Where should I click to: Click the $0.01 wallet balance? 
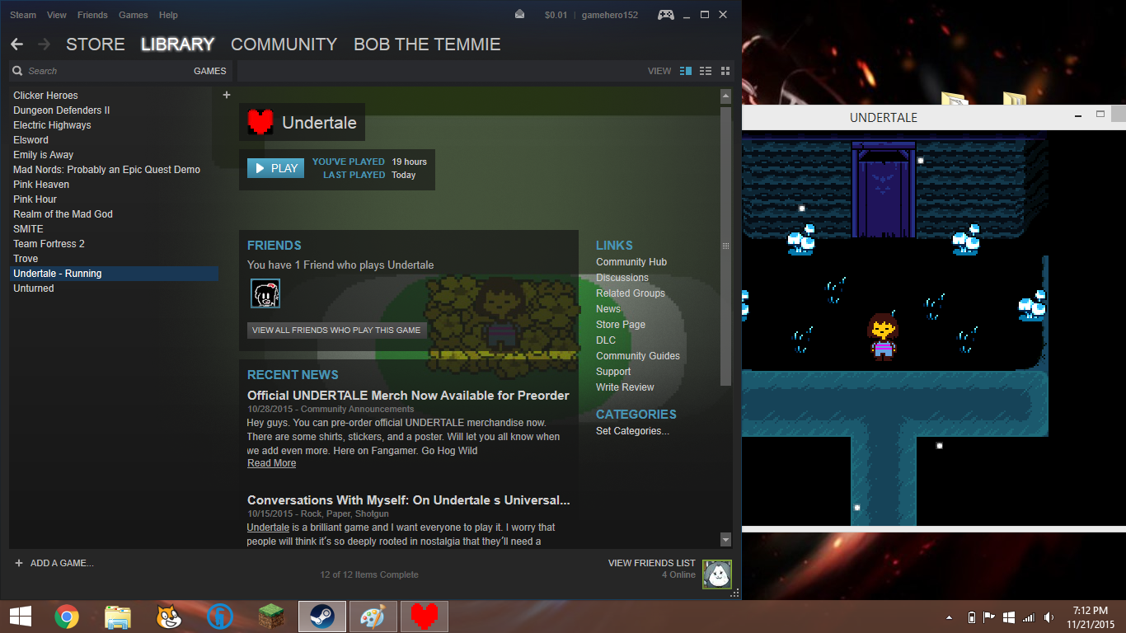(556, 15)
